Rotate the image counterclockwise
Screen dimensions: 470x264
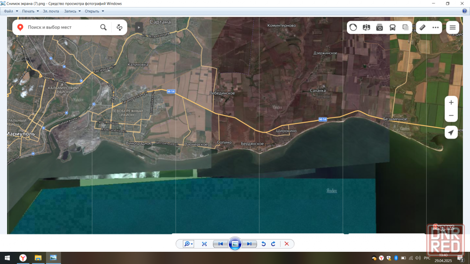pyautogui.click(x=264, y=244)
